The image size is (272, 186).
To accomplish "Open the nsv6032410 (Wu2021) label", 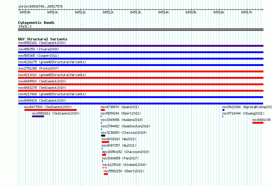I will pos(119,139).
